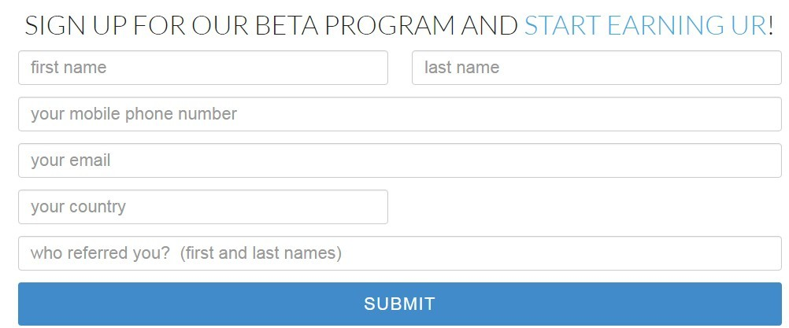Screen dimensions: 789x328
Task: Click the first name input field
Action: pyautogui.click(x=202, y=68)
